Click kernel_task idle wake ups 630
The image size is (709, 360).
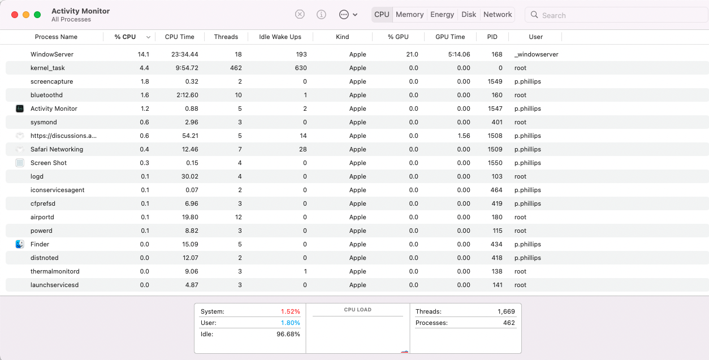click(x=301, y=68)
